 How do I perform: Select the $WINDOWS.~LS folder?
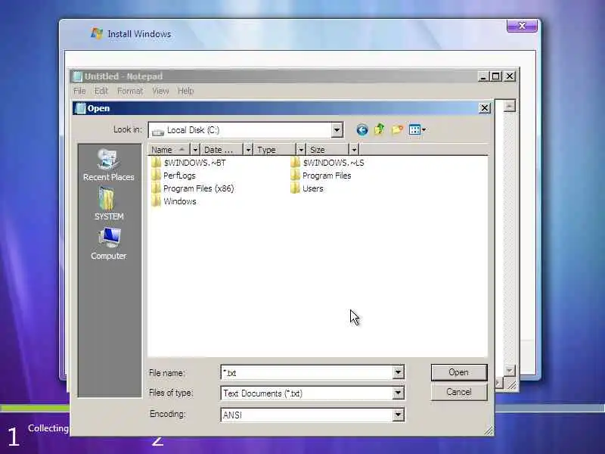click(x=327, y=163)
